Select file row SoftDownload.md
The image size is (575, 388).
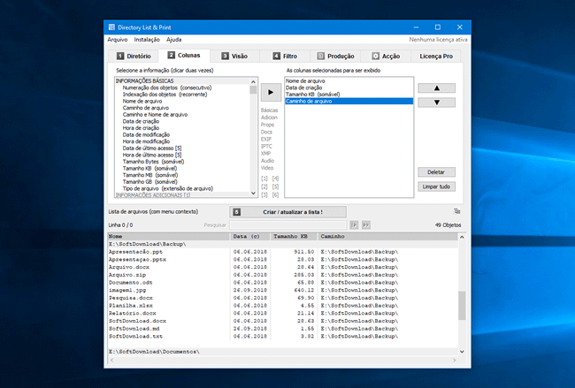(x=282, y=329)
